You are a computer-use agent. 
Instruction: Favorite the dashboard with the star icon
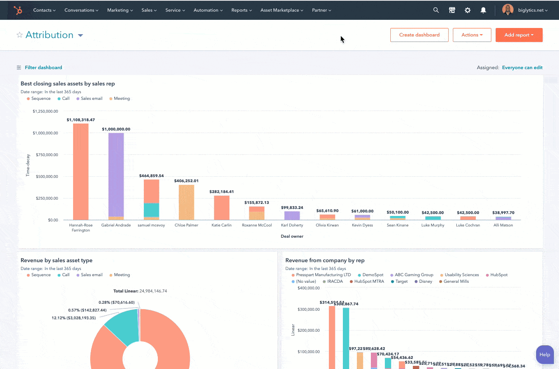(x=19, y=35)
